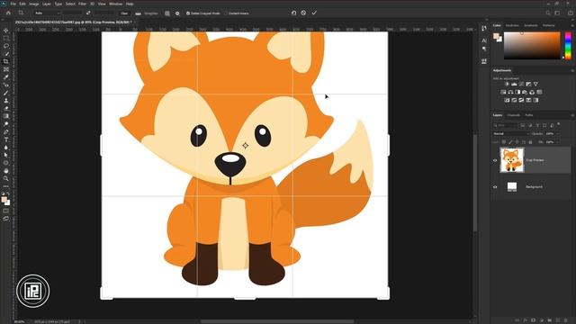This screenshot has width=576, height=324.
Task: Select the Zoom tool
Action: [x=6, y=178]
